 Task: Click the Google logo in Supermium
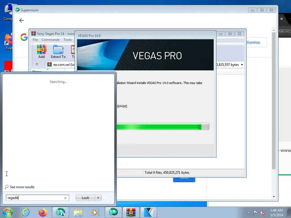24,37
